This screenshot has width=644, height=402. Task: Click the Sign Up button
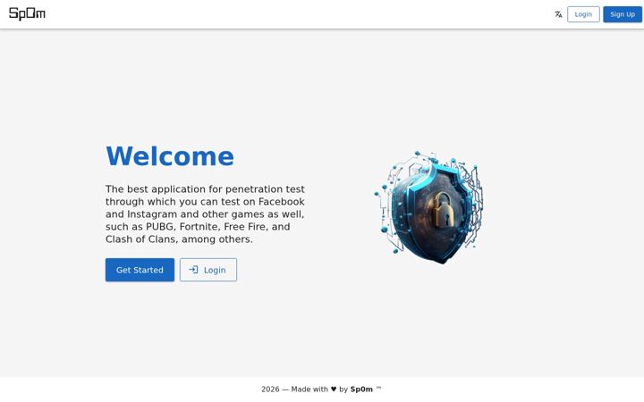coord(623,14)
